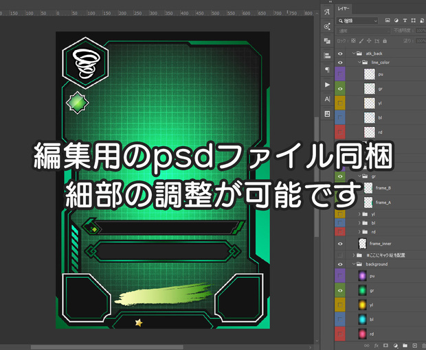426x350 pixels.
Task: Hide the frame_inner layer
Action: coord(340,244)
